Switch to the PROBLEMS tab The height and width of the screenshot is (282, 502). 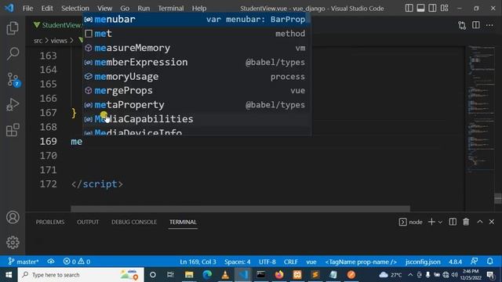point(50,222)
